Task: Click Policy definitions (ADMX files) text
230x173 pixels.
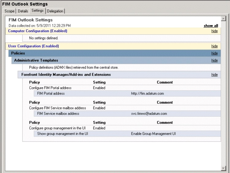Action: (x=74, y=67)
